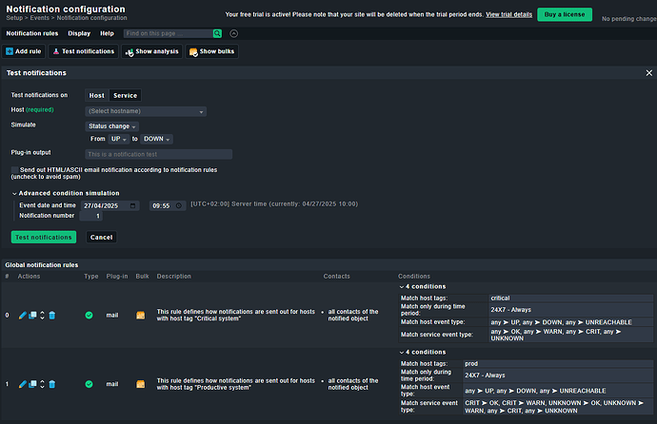Enable the send out HTML/ASCII email checkbox
The image size is (657, 424).
point(15,169)
